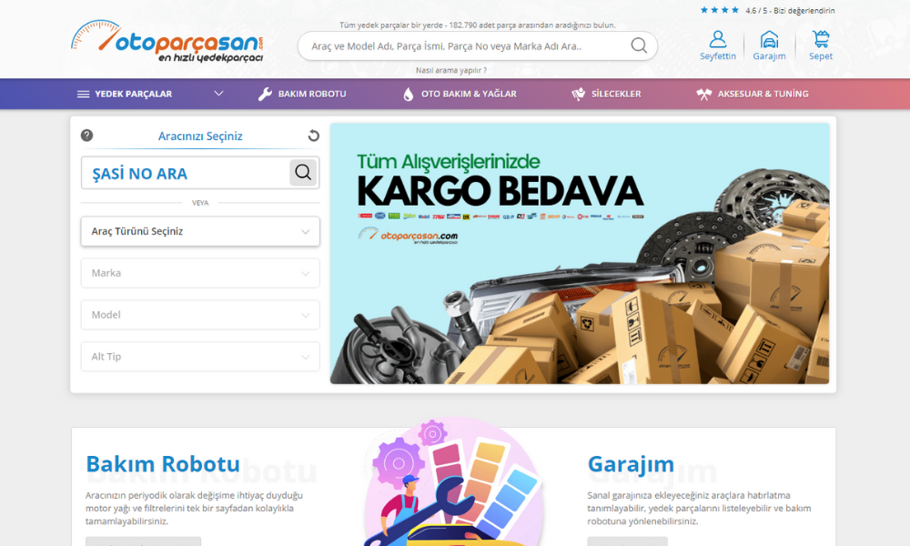Click the otoparçasan.com logo
The width and height of the screenshot is (910, 546).
coord(168,41)
